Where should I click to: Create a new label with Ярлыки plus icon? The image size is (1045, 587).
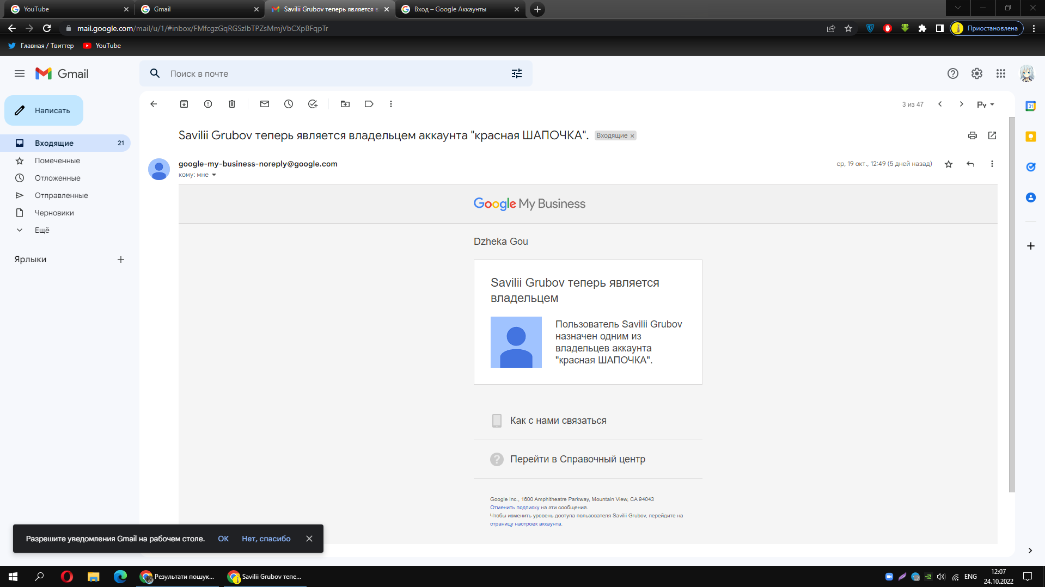(x=121, y=259)
